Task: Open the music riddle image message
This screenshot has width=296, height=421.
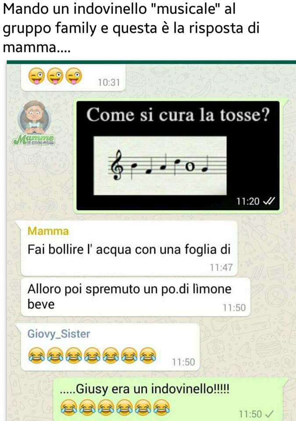Action: [x=178, y=155]
